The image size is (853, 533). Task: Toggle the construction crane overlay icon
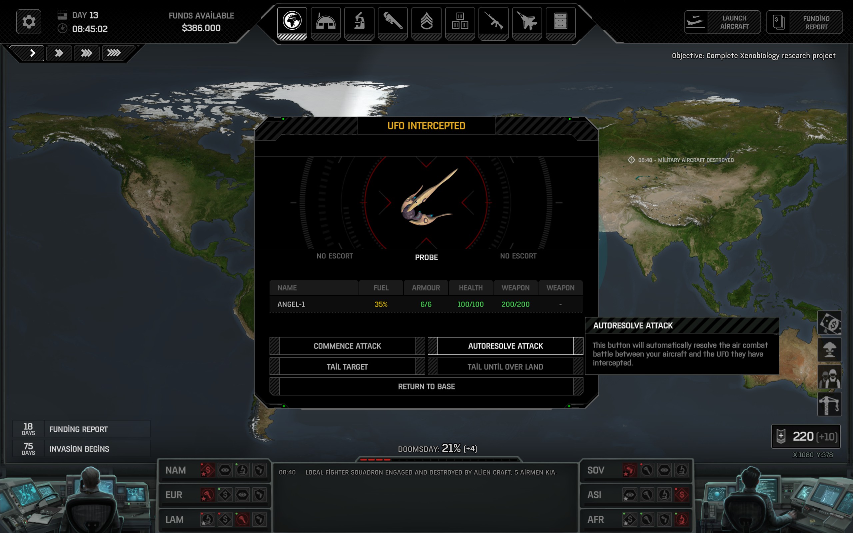[x=829, y=404]
